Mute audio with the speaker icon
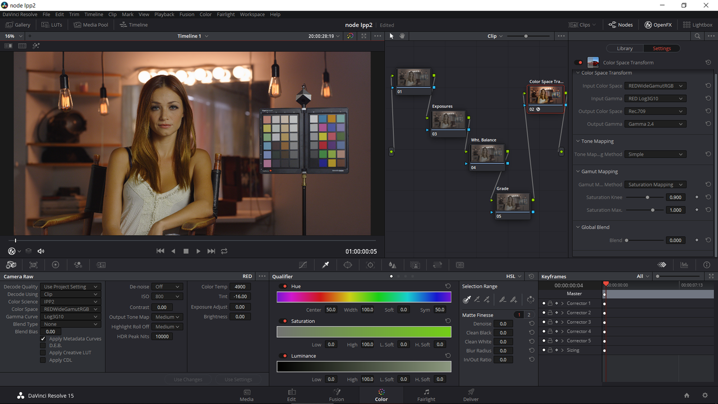Screen dimensions: 718x404 tap(40, 251)
